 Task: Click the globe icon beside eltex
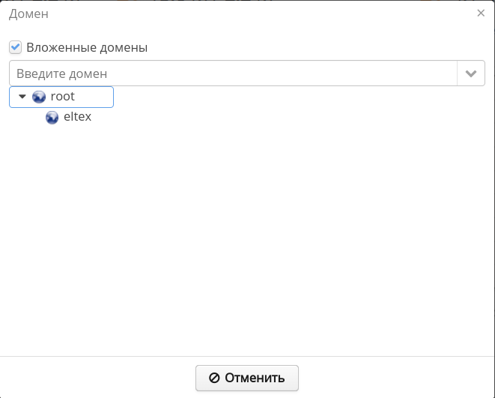[52, 117]
